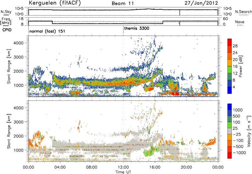Click the '08:00' time axis tick

pos(92,167)
